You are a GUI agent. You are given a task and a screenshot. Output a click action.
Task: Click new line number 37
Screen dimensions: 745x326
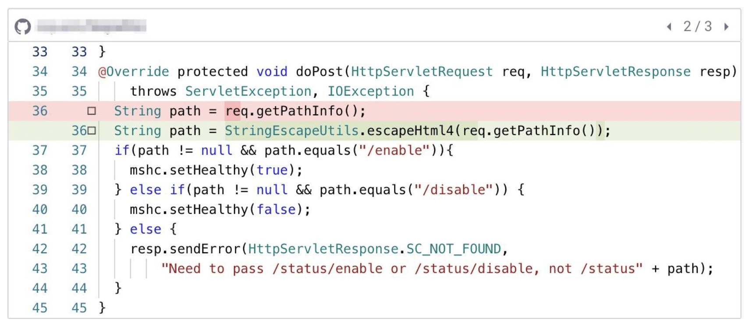(x=79, y=150)
